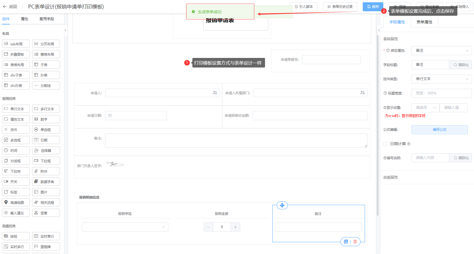The width and height of the screenshot is (474, 254).
Task: Add the 输入建议 autocomplete control
Action: 16,213
